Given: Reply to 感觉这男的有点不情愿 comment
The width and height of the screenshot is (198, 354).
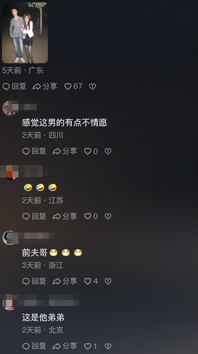Looking at the screenshot, I should coord(34,151).
